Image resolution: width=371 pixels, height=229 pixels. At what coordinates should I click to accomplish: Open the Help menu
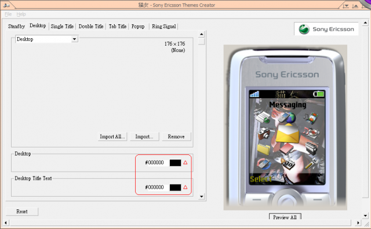(21, 14)
